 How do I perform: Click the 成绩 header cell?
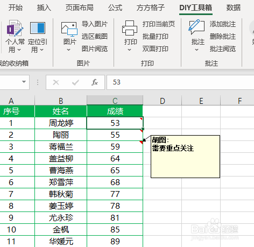click(115, 111)
